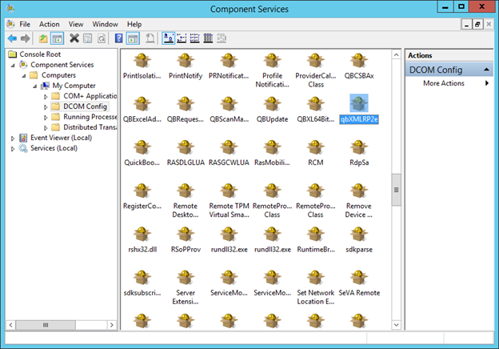This screenshot has height=349, width=499.
Task: Select the QBUpdate DCOM component icon
Action: 271,104
